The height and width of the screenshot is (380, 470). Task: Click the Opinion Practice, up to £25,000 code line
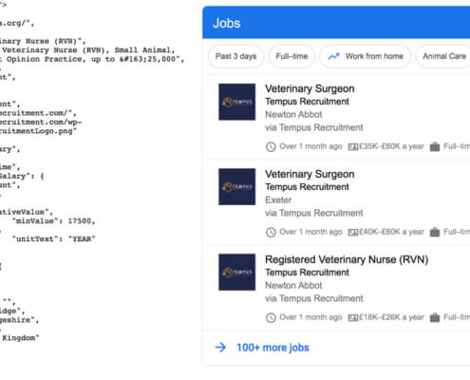pos(92,59)
